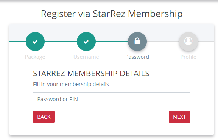Click the Username step checkmark circle
218x140 pixels.
(86, 42)
